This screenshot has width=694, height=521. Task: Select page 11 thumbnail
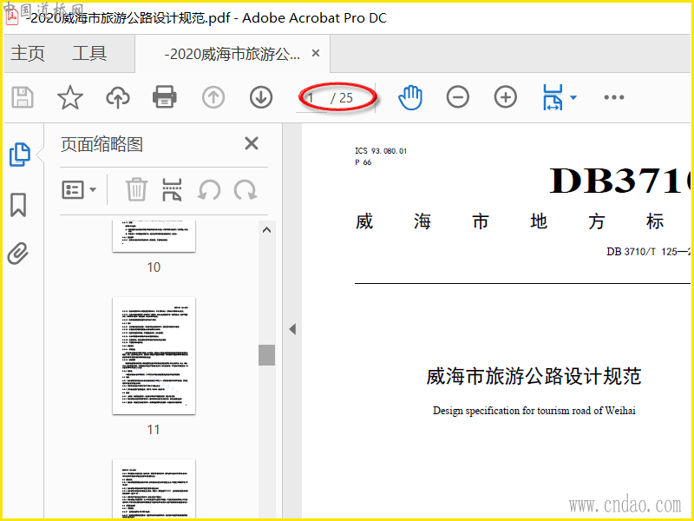(x=154, y=356)
